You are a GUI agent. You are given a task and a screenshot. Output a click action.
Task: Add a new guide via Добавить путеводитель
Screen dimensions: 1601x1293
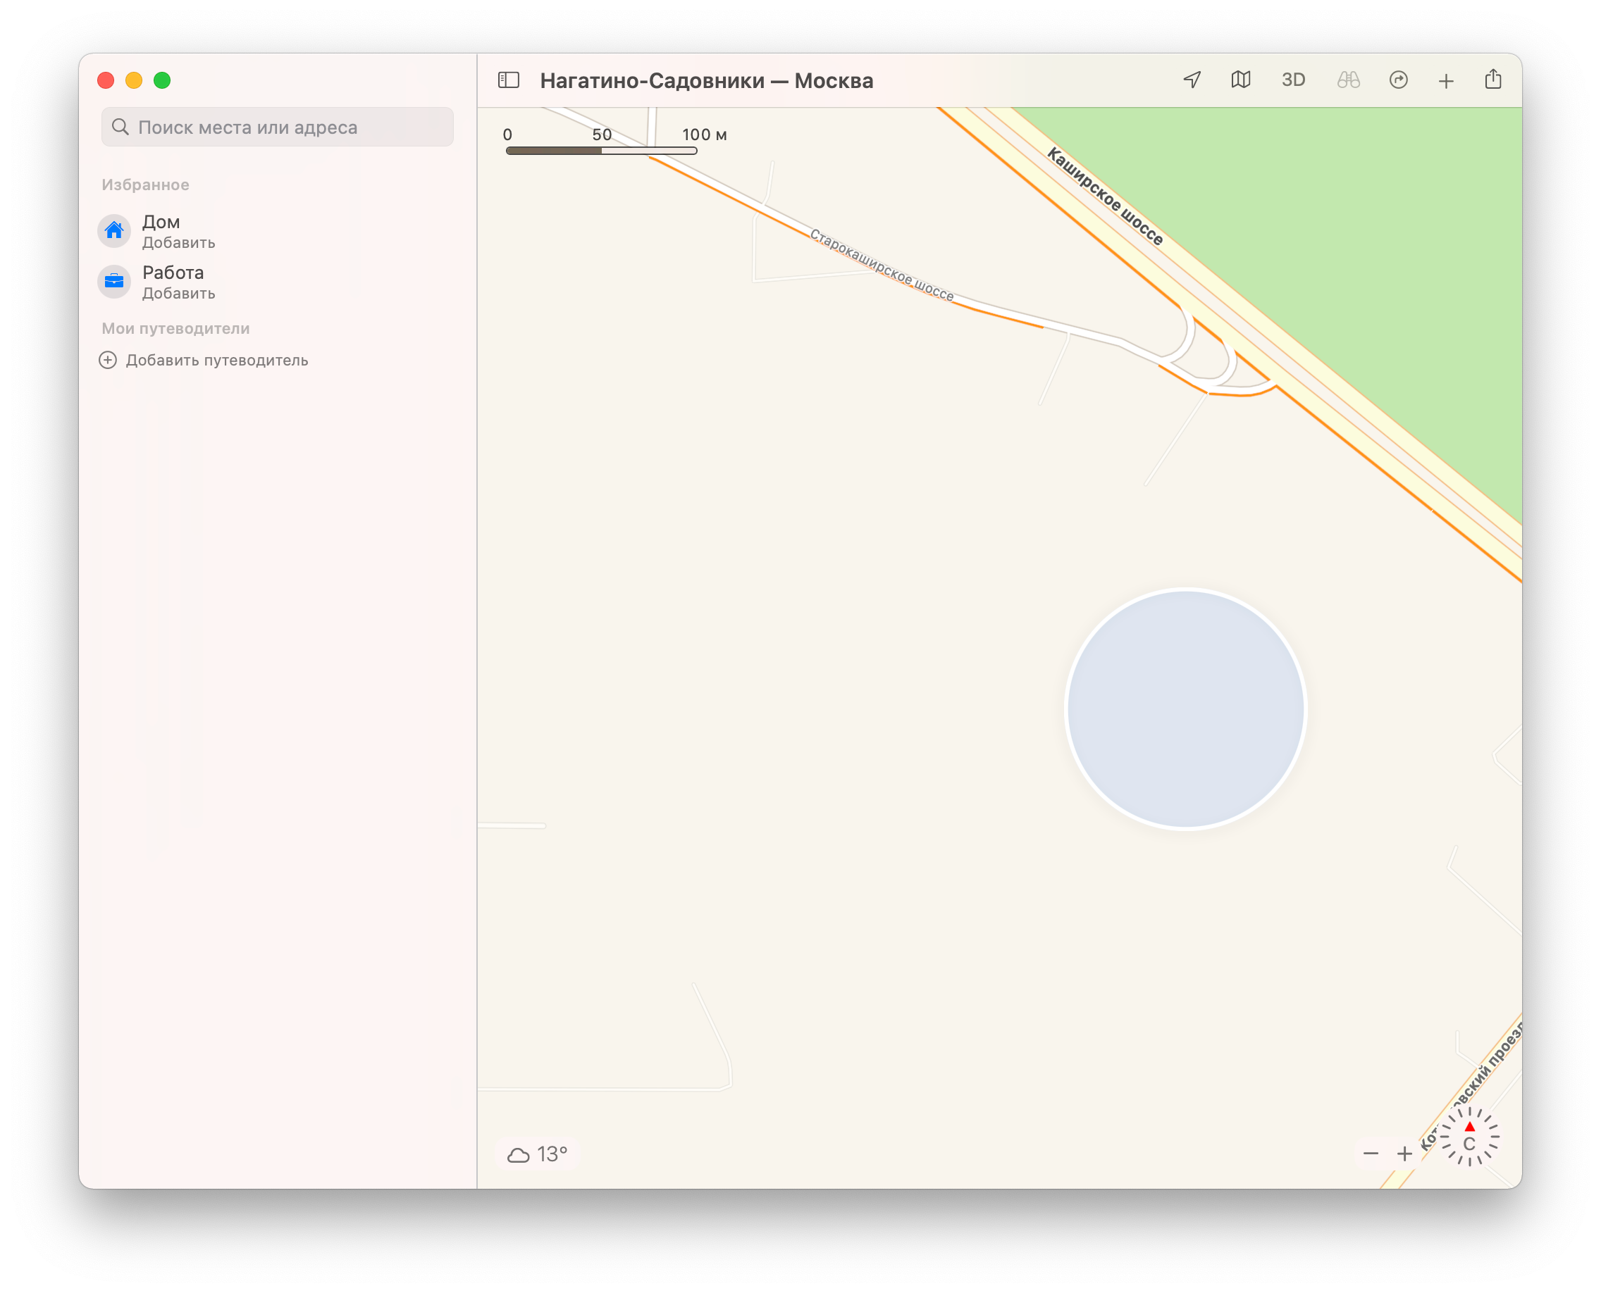coord(204,360)
